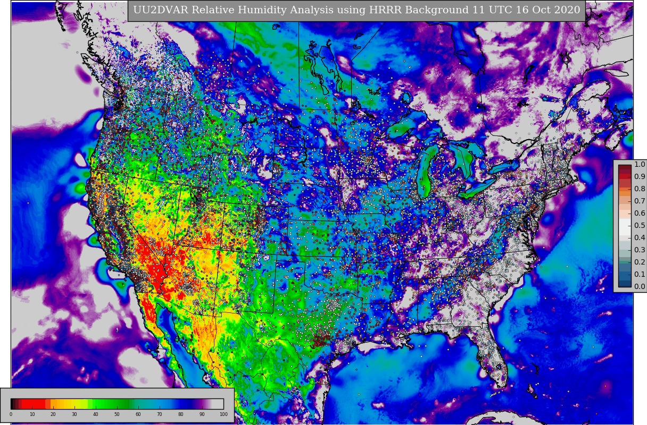Pick the dark blue bottom swatch of right colorbar
This screenshot has width=647, height=425.
click(625, 284)
